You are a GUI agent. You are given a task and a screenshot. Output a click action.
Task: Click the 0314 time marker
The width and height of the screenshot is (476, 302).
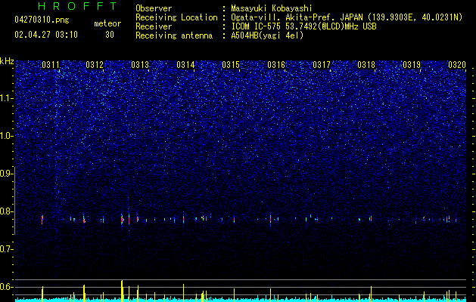click(185, 65)
